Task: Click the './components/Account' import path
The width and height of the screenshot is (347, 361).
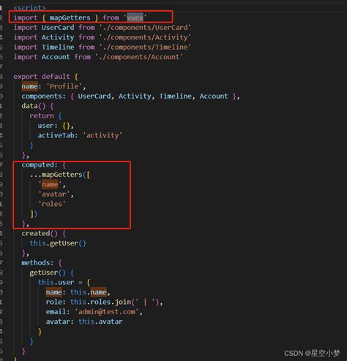Action: tap(139, 57)
